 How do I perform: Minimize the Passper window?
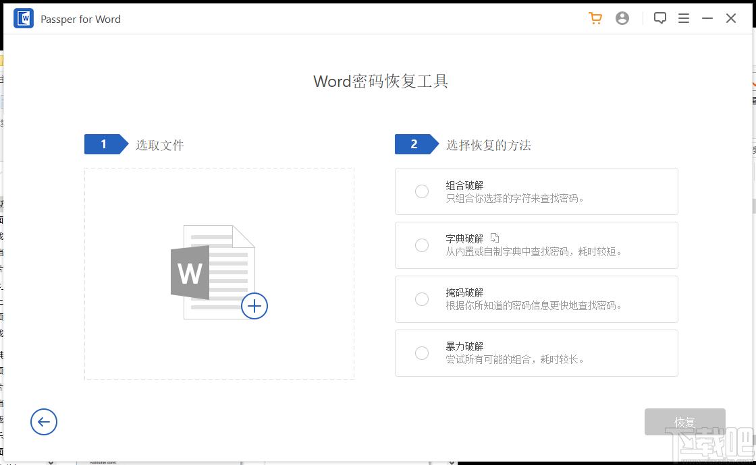[x=707, y=18]
